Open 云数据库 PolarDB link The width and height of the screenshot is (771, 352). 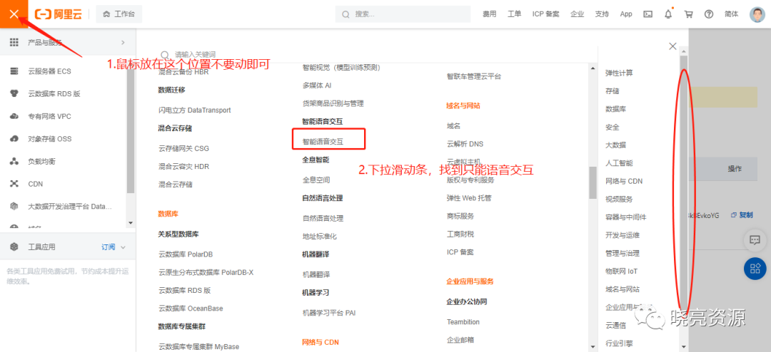click(x=186, y=254)
